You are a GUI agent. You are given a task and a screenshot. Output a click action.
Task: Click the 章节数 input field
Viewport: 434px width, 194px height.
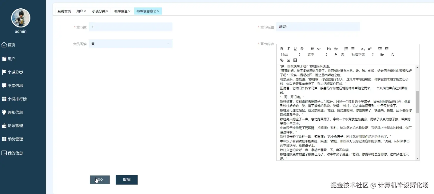pos(131,27)
